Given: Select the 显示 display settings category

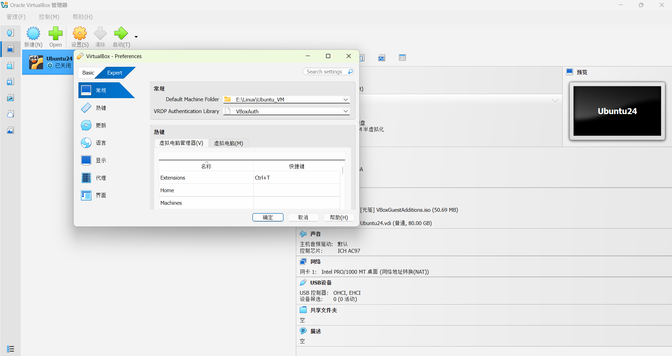Looking at the screenshot, I should [101, 160].
